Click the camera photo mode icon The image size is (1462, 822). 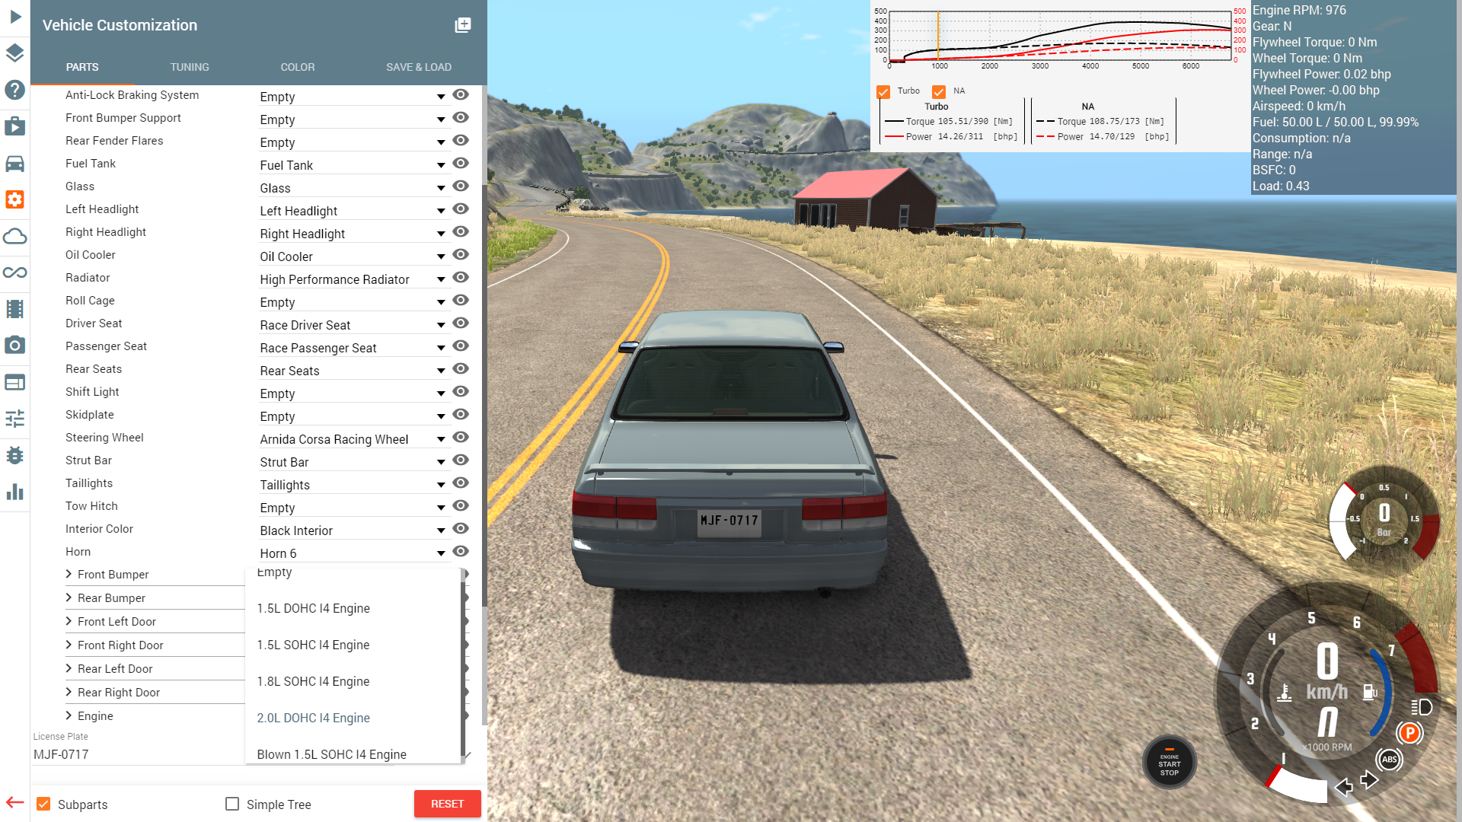pyautogui.click(x=15, y=346)
